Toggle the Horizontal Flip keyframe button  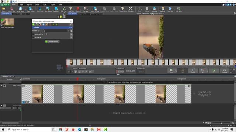tap(71, 34)
